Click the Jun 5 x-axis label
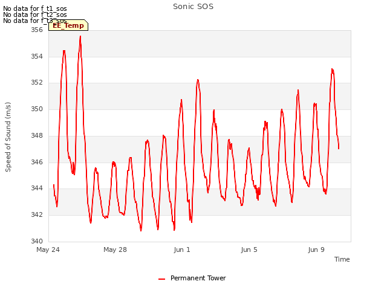 click(x=249, y=250)
